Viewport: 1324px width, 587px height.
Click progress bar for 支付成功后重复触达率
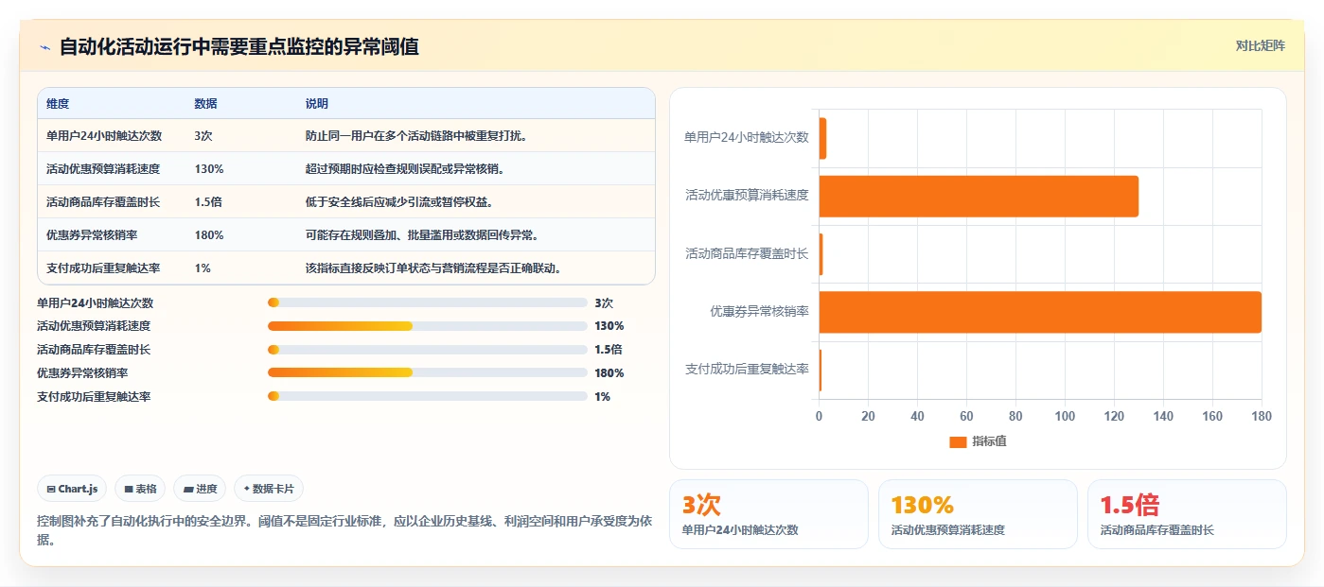tap(427, 396)
